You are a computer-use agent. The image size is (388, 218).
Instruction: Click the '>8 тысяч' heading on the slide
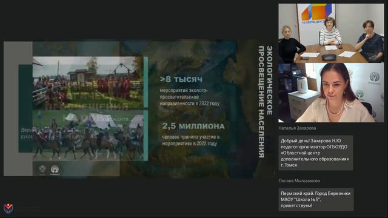[x=181, y=79]
